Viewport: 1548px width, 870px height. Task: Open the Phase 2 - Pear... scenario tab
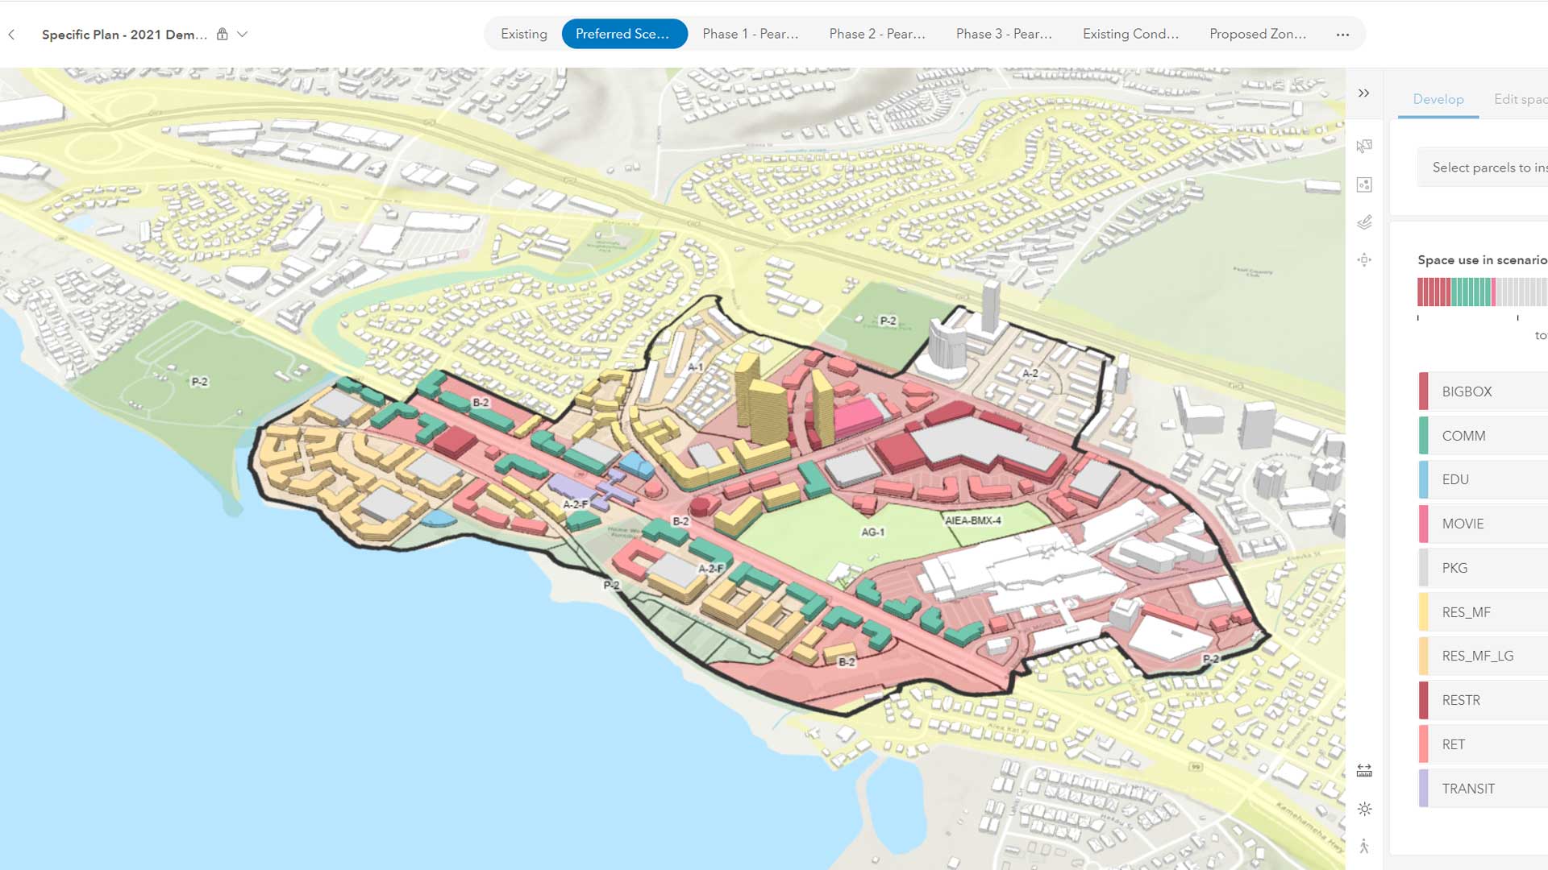tap(877, 34)
